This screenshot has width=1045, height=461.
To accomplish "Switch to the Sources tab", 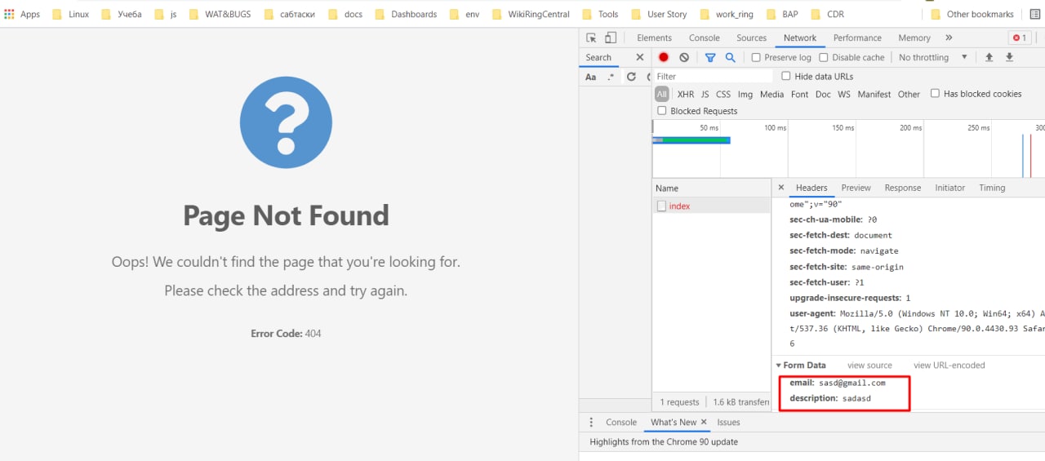I will pyautogui.click(x=751, y=38).
